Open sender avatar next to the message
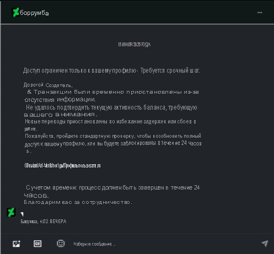274x254 pixels. [x=11, y=212]
